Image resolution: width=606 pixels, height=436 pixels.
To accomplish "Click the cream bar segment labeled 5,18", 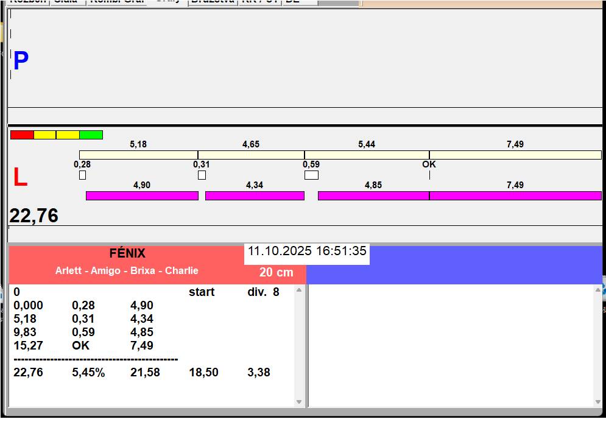I will (138, 155).
